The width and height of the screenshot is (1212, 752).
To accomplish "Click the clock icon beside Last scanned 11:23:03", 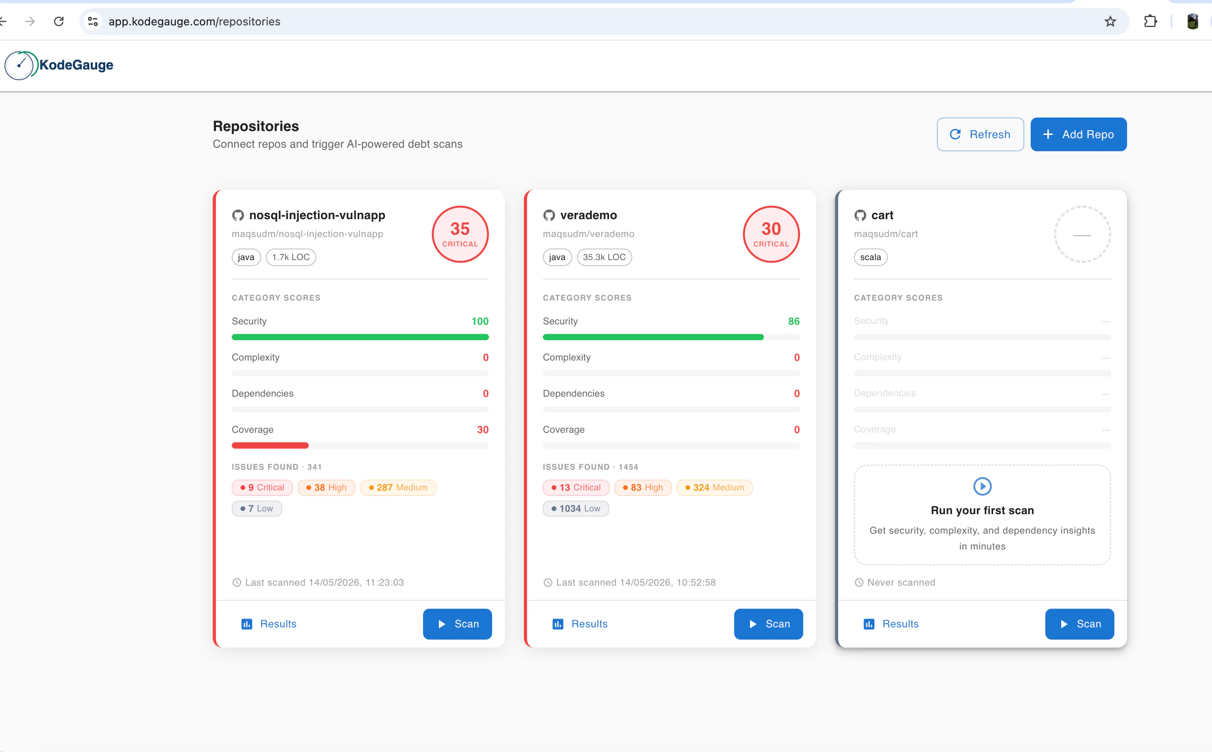I will pyautogui.click(x=237, y=582).
